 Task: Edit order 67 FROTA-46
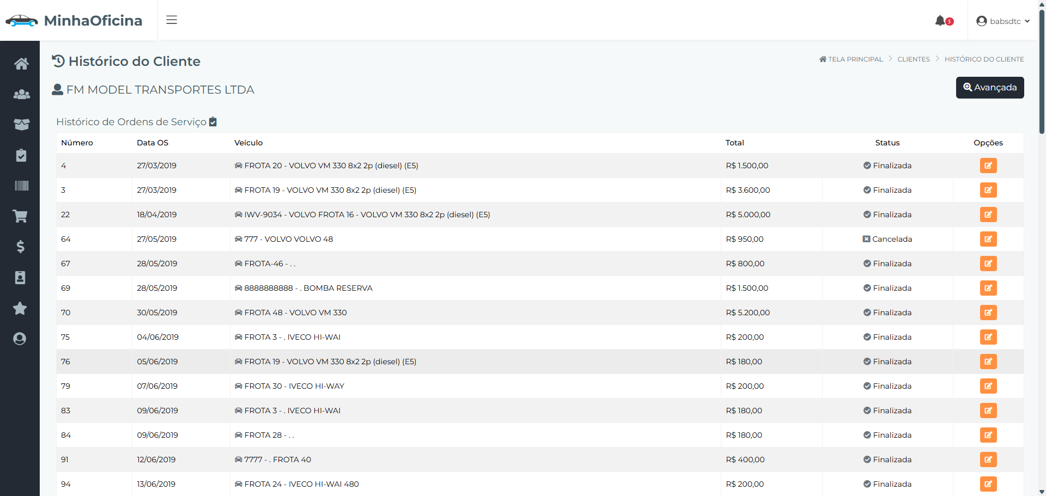click(988, 264)
